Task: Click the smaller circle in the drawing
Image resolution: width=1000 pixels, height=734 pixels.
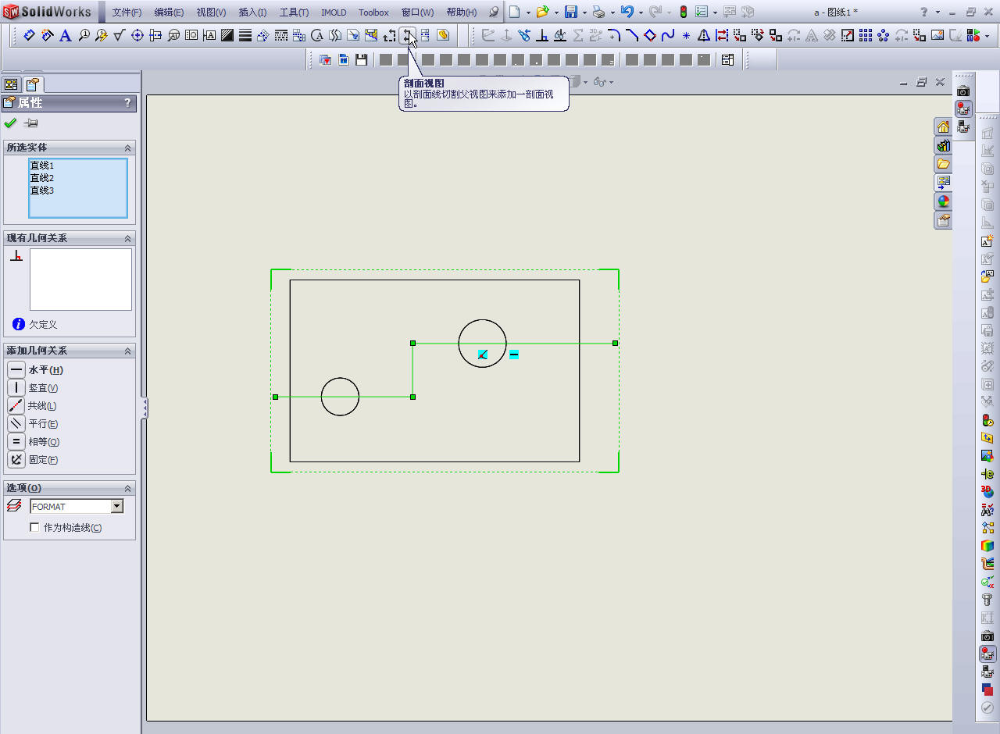Action: click(x=340, y=397)
